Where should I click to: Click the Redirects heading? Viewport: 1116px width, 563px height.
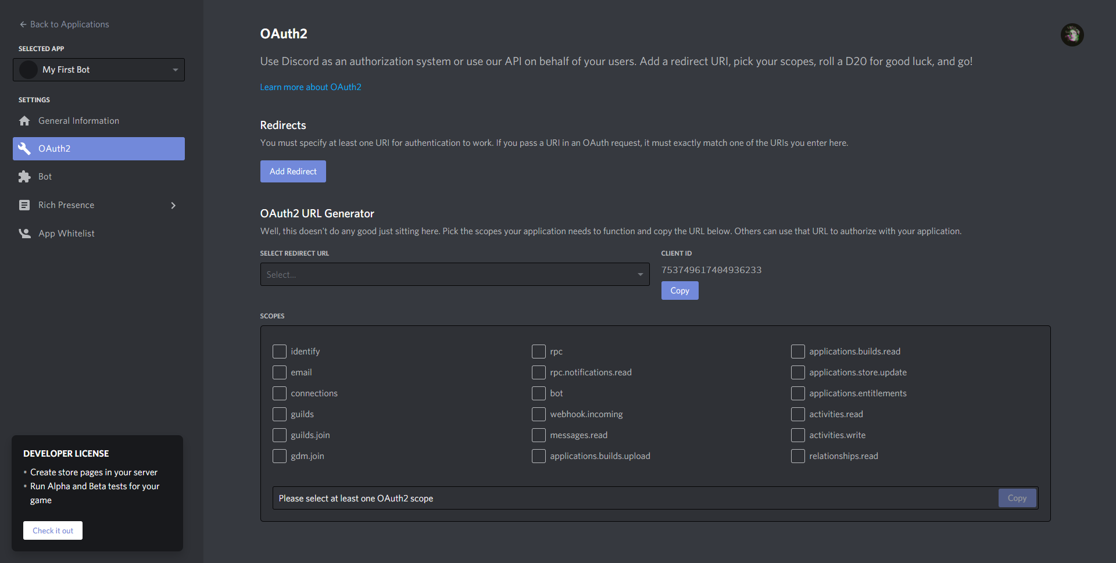pyautogui.click(x=283, y=125)
